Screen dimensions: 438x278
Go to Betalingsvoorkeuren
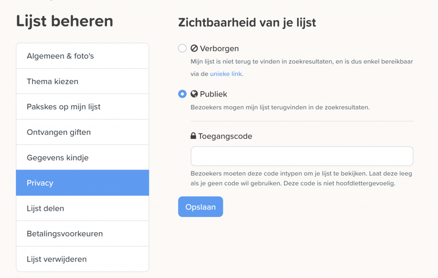tap(83, 234)
